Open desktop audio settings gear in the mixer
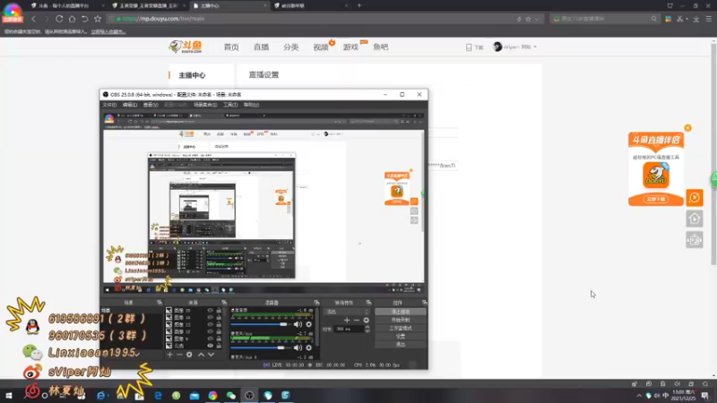Viewport: 717px width, 403px height. click(x=308, y=324)
